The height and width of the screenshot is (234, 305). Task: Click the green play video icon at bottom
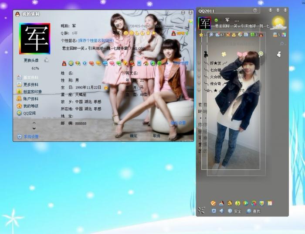tap(246, 203)
